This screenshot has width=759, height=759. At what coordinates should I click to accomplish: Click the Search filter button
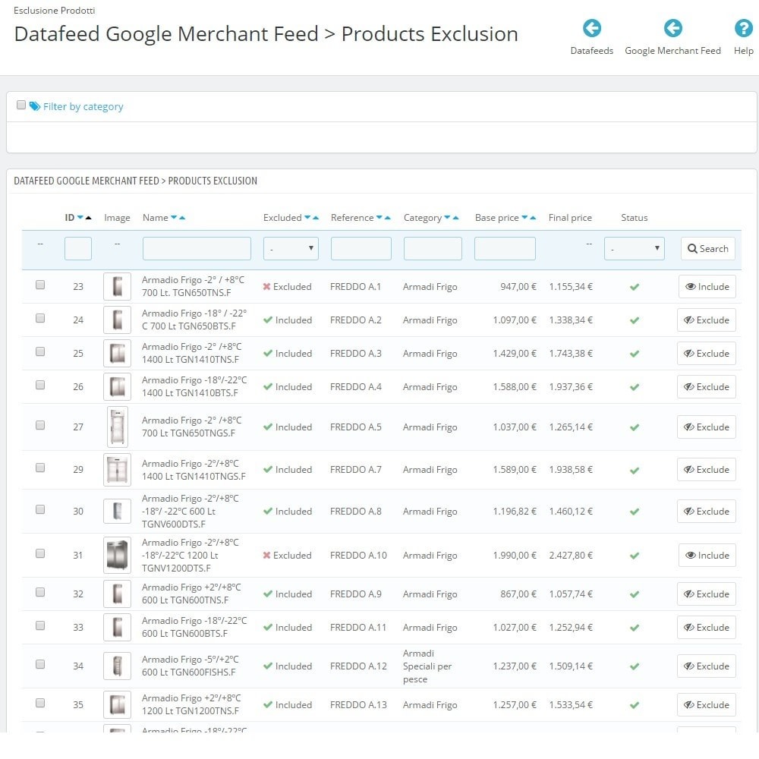(707, 248)
